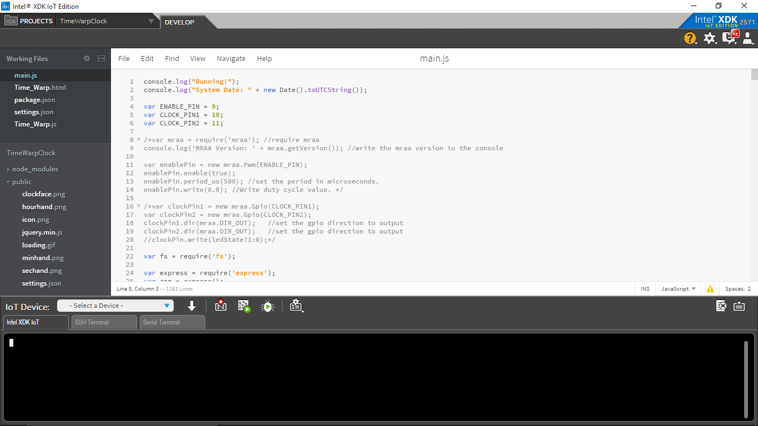The image size is (758, 426).
Task: Start debugging with the bug icon
Action: coord(268,306)
